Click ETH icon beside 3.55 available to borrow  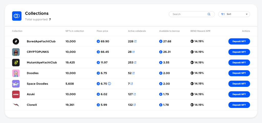(x=161, y=62)
